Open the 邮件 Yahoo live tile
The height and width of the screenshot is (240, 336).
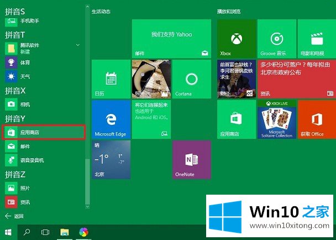pyautogui.click(x=171, y=39)
